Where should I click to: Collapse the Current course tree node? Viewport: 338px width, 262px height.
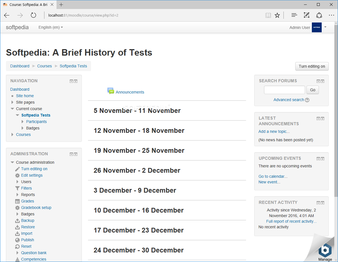[x=12, y=109]
